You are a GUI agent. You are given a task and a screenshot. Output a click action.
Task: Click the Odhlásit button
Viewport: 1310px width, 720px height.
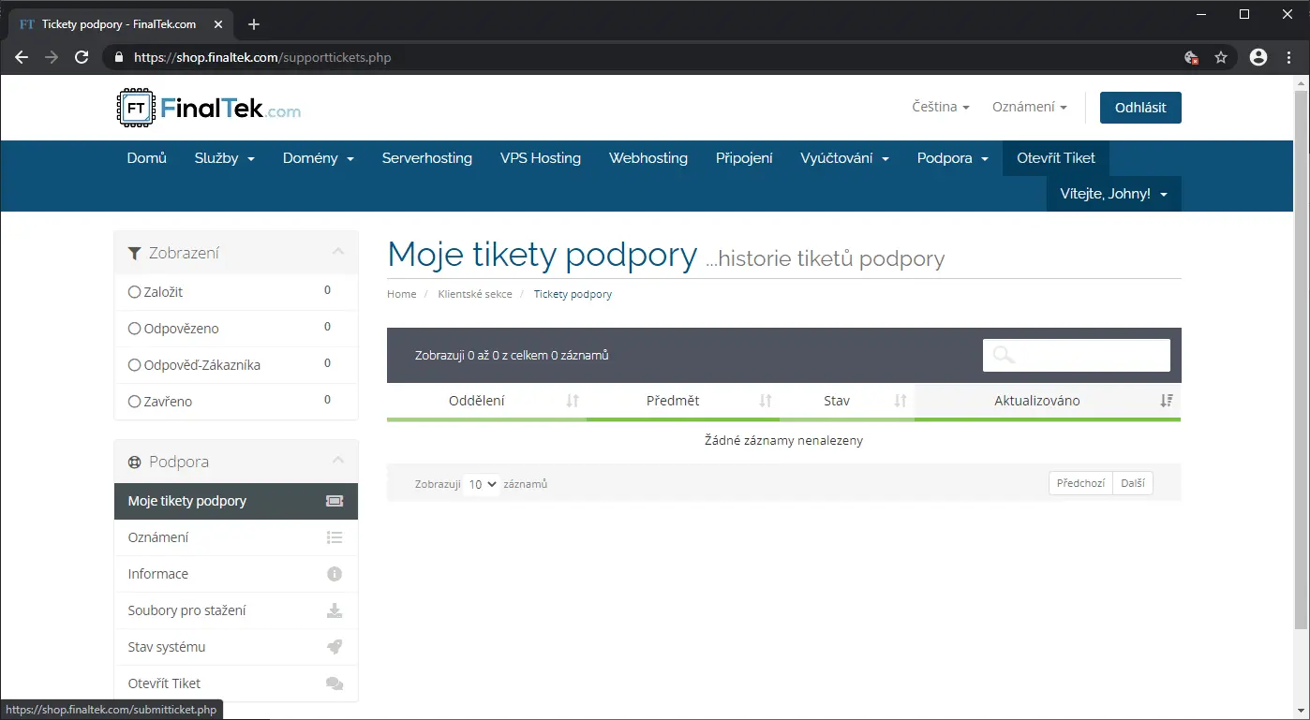point(1139,108)
